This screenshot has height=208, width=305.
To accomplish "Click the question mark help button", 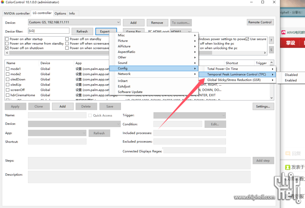I will click(x=271, y=40).
